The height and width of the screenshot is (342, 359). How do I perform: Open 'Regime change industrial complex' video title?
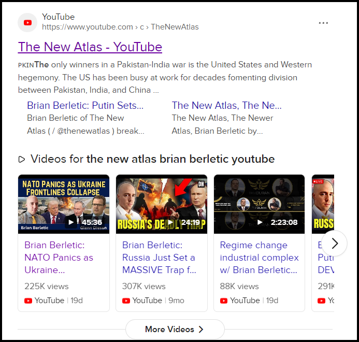point(259,258)
